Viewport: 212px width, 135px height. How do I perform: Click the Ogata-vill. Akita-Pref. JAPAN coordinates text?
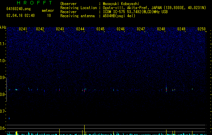[x=154, y=8]
